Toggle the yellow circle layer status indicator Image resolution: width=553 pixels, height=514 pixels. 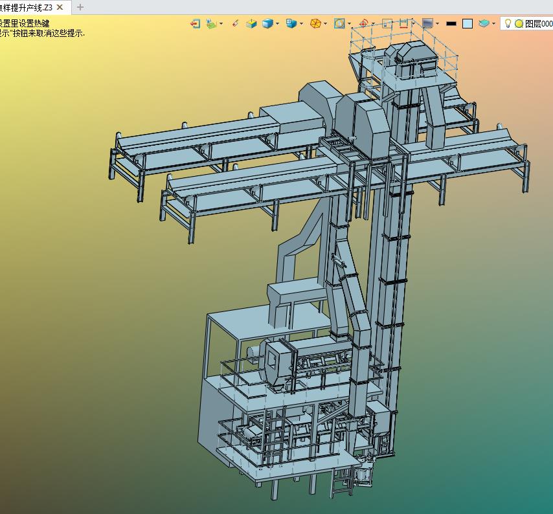519,23
